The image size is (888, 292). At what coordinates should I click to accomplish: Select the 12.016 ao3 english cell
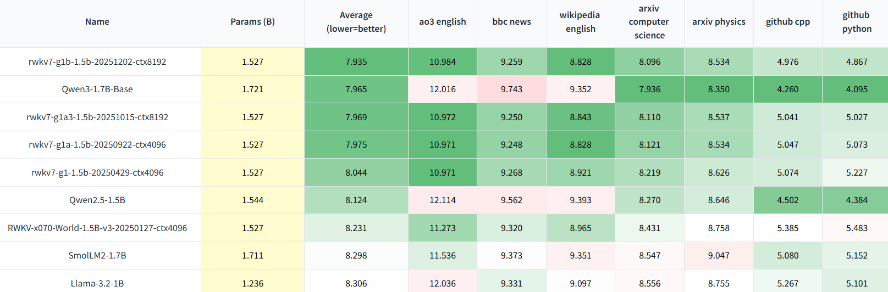(x=443, y=89)
